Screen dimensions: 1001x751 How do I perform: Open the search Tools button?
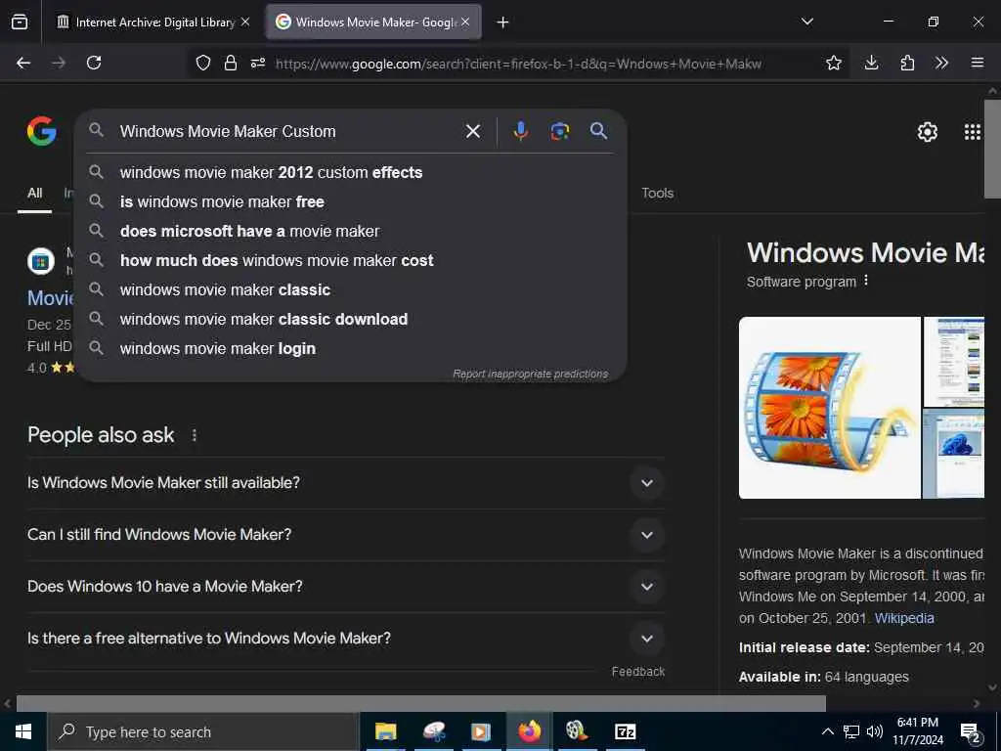[658, 193]
